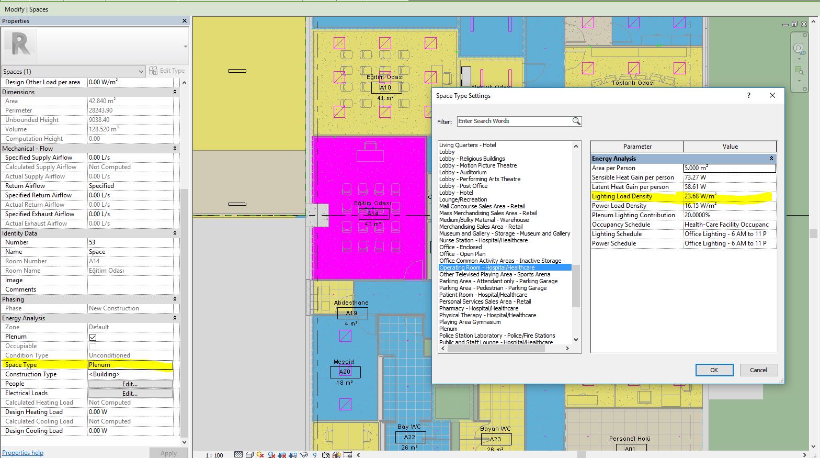
Task: Collapse the Mechanical - Flow section
Action: [x=175, y=149]
